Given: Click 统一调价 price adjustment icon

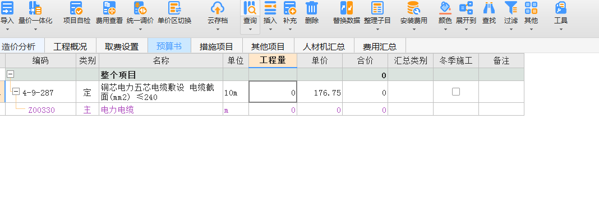Looking at the screenshot, I should (140, 8).
